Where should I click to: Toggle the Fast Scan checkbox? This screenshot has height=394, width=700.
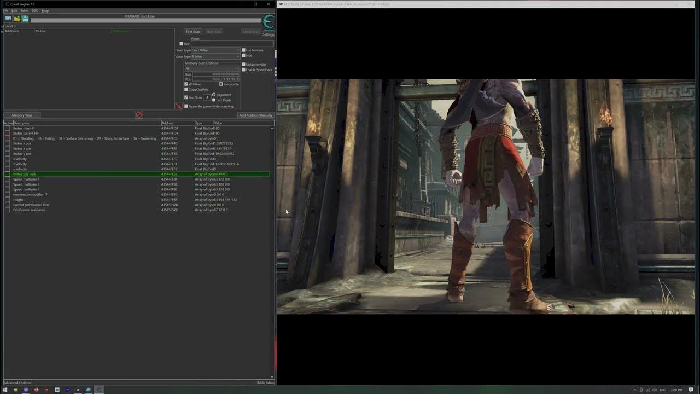[186, 97]
